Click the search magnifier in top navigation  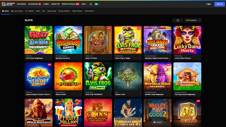(x=91, y=4)
